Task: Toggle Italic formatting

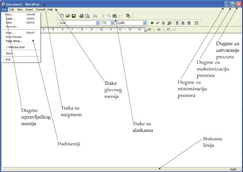Action: point(158,23)
